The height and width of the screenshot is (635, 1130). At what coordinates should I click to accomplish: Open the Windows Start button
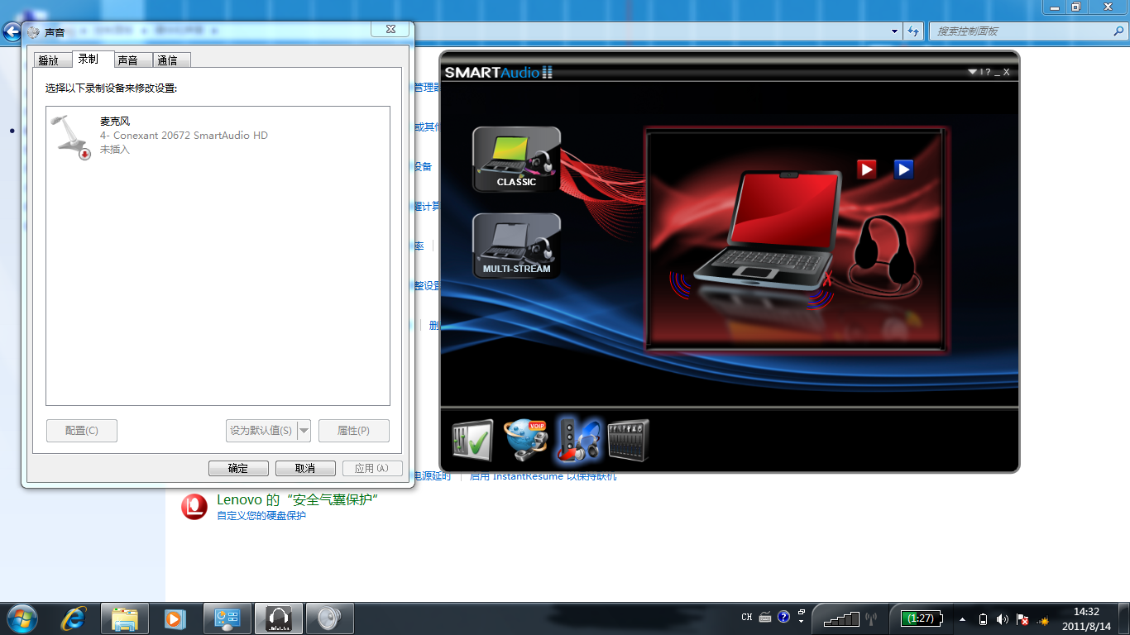tap(22, 618)
